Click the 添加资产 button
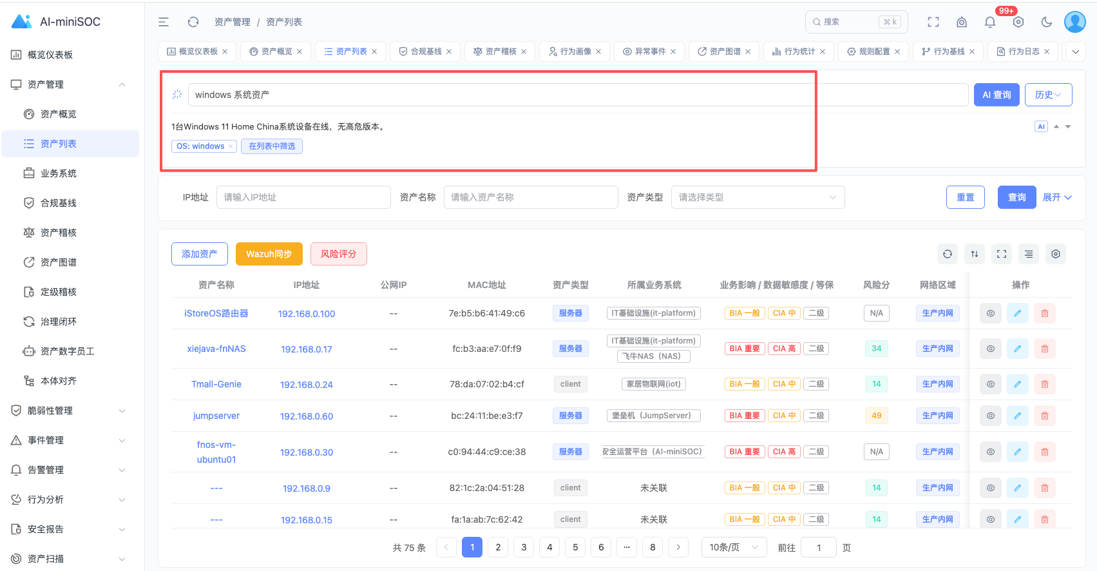The image size is (1097, 571). [200, 254]
